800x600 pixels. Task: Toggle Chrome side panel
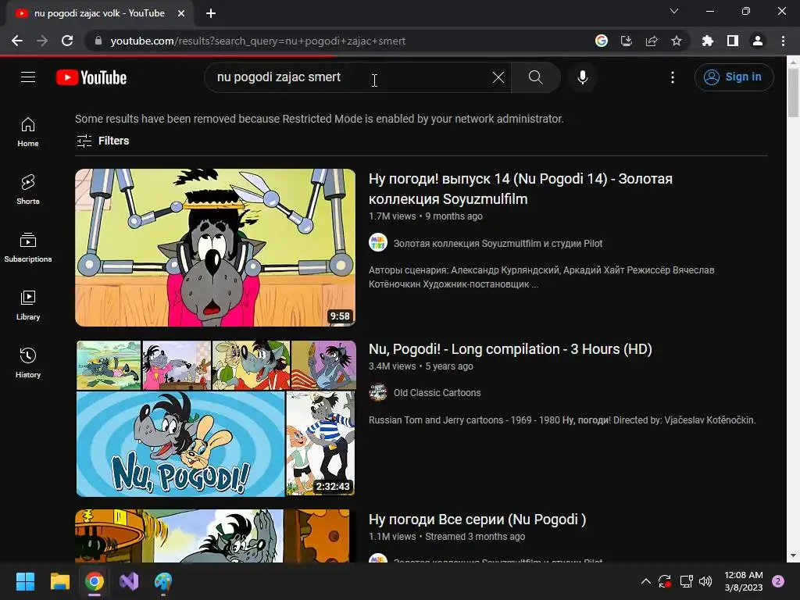click(733, 41)
